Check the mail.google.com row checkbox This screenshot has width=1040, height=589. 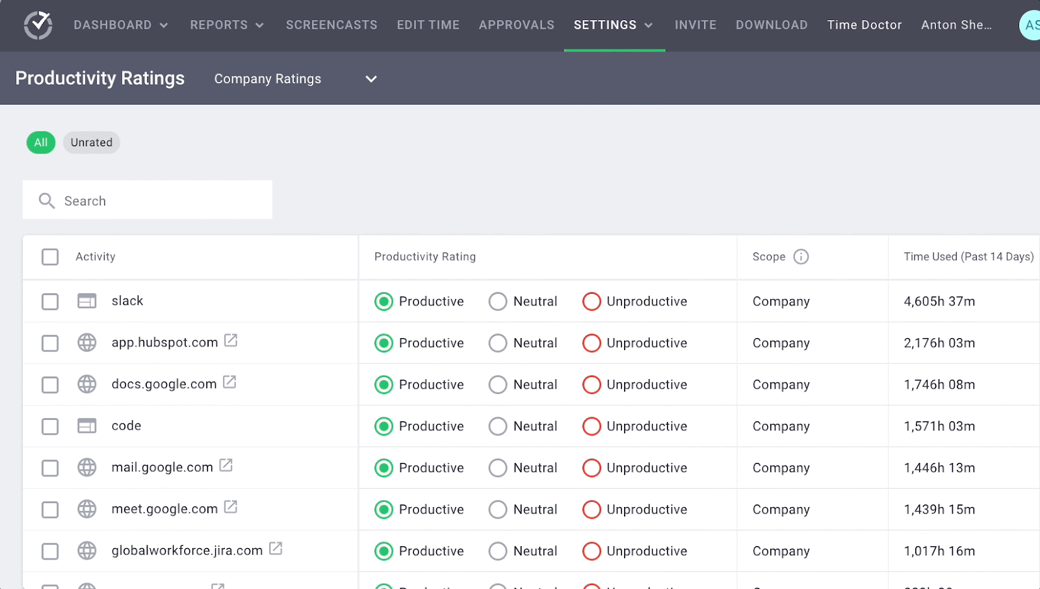point(50,468)
